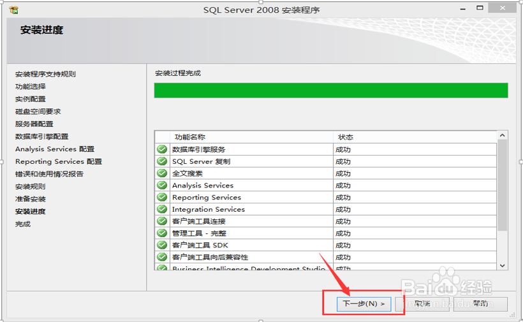
Task: Select 错误和使用情况报告 step in sidebar
Action: tap(49, 174)
